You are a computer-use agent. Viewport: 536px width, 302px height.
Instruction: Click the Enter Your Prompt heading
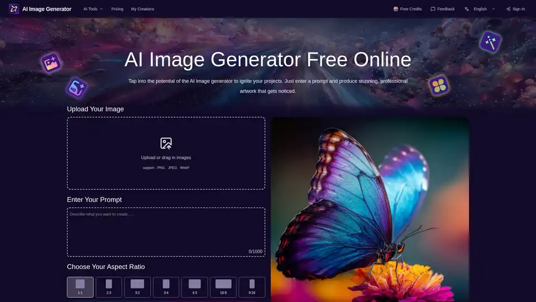(x=94, y=200)
